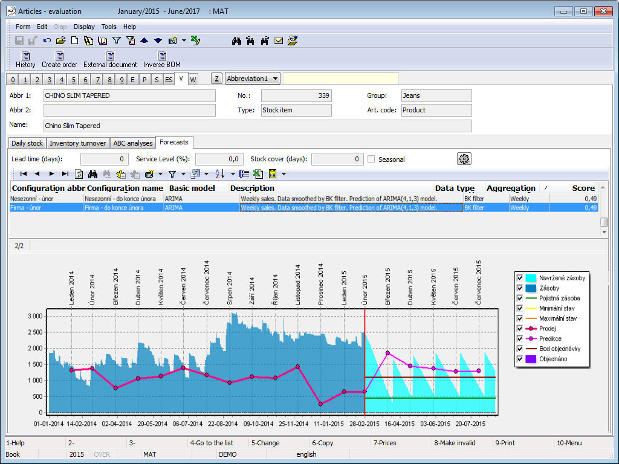Open the Tools menu

(109, 27)
